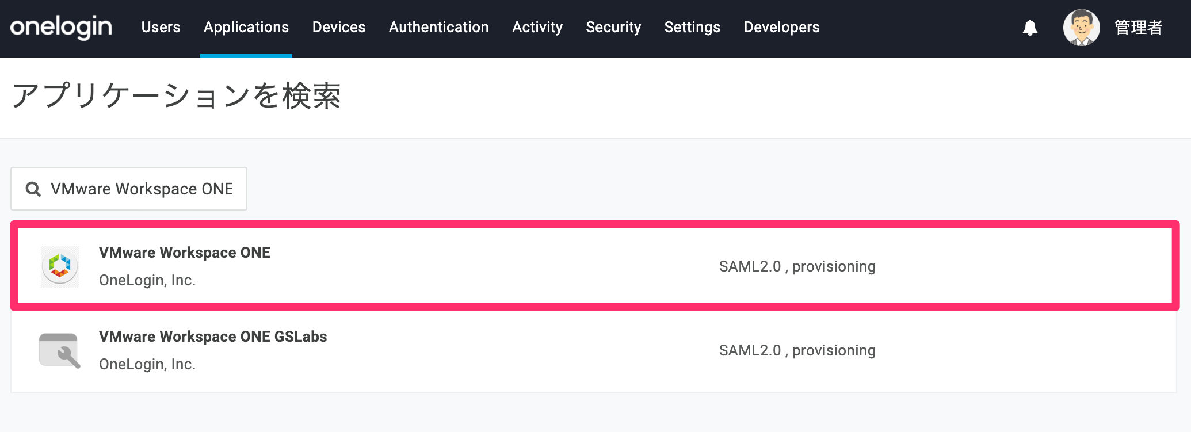The image size is (1191, 432).
Task: Click SAML2.0, provisioning for VMware Workspace ONE
Action: (x=797, y=266)
